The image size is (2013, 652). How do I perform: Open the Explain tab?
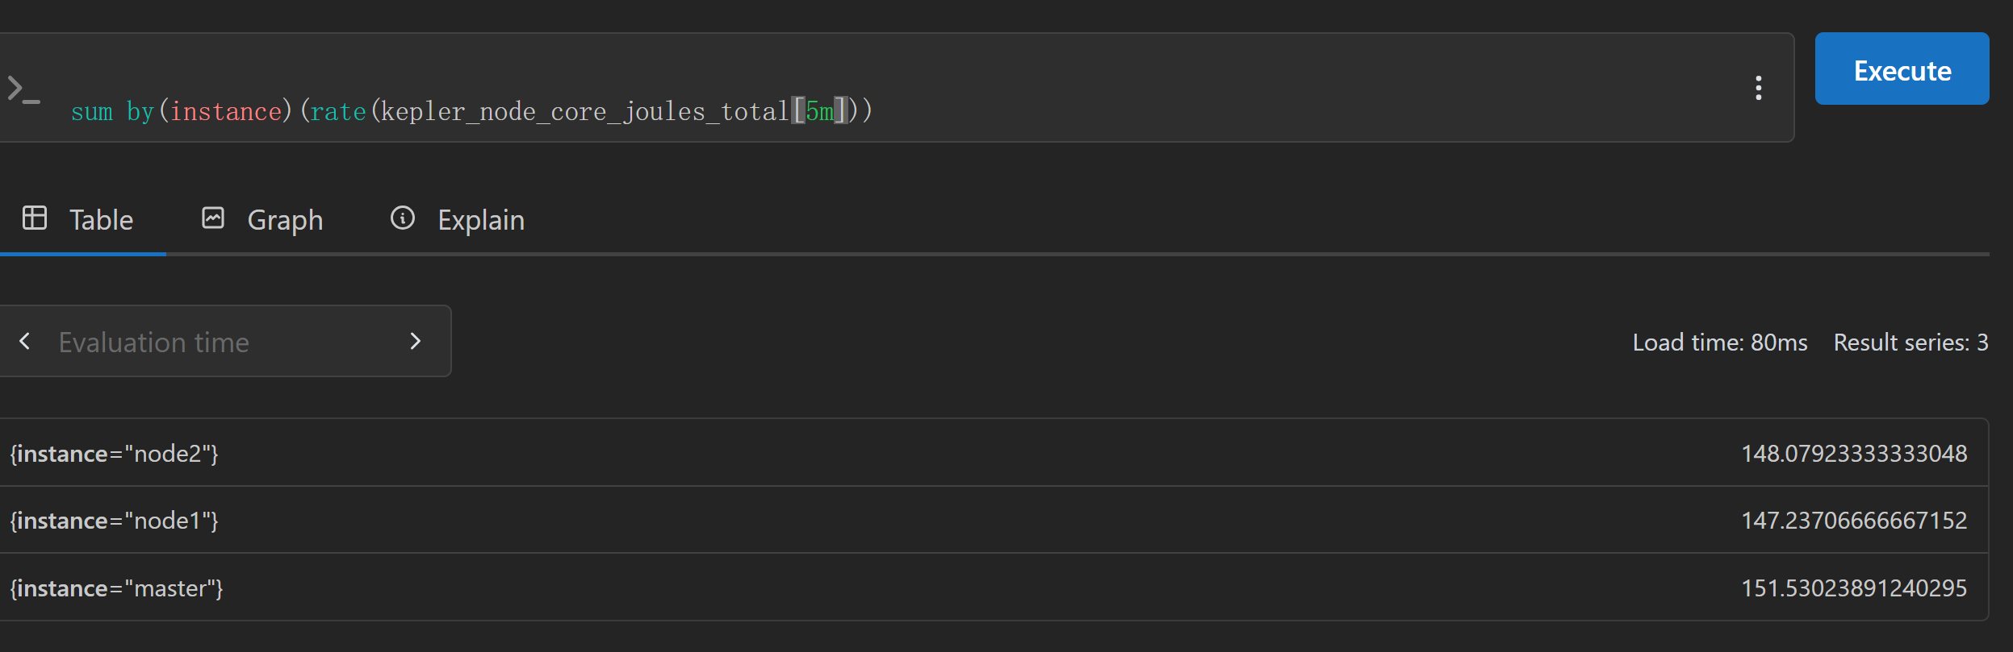(458, 220)
